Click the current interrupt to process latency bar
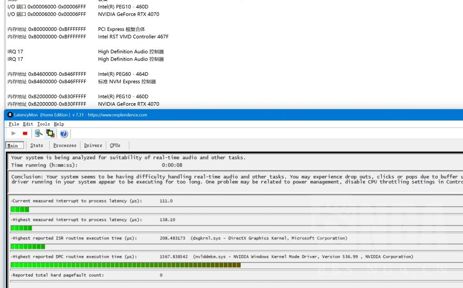 pos(19,209)
